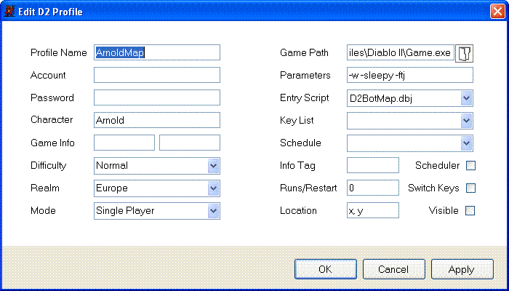Click the Entry Script label

coord(305,98)
